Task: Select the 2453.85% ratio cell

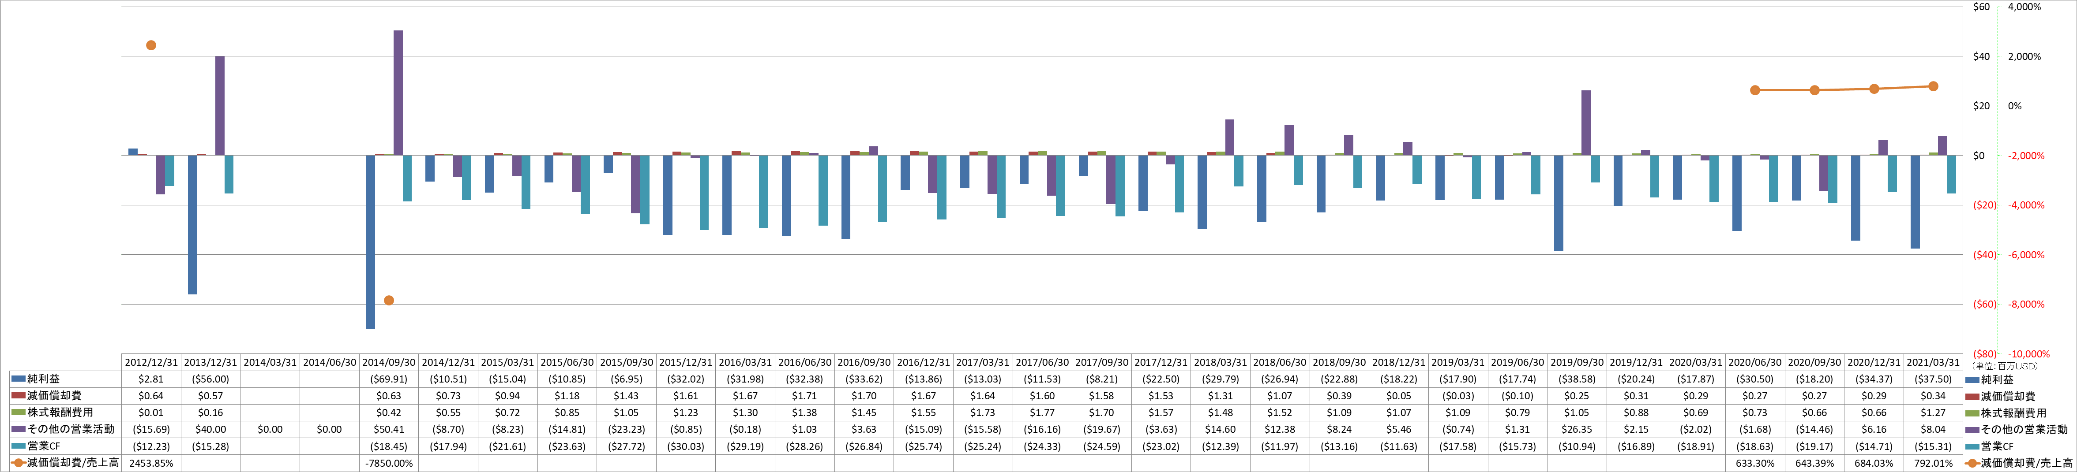Action: 152,463
